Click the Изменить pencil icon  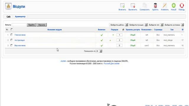[165, 6]
